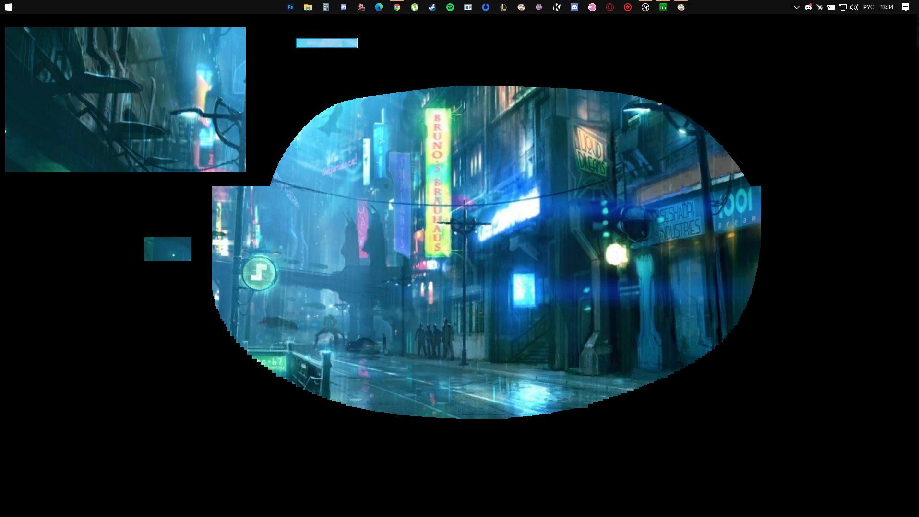Open the Action Center notifications icon
Viewport: 919px width, 517px height.
tap(906, 7)
